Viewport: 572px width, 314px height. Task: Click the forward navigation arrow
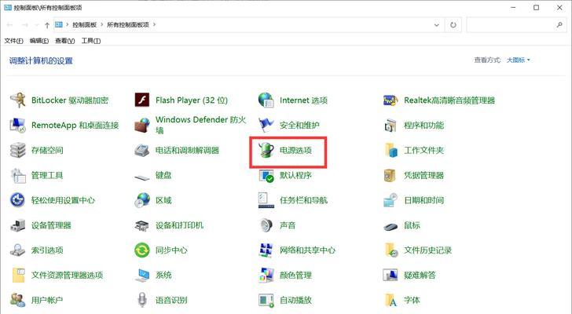tap(25, 25)
